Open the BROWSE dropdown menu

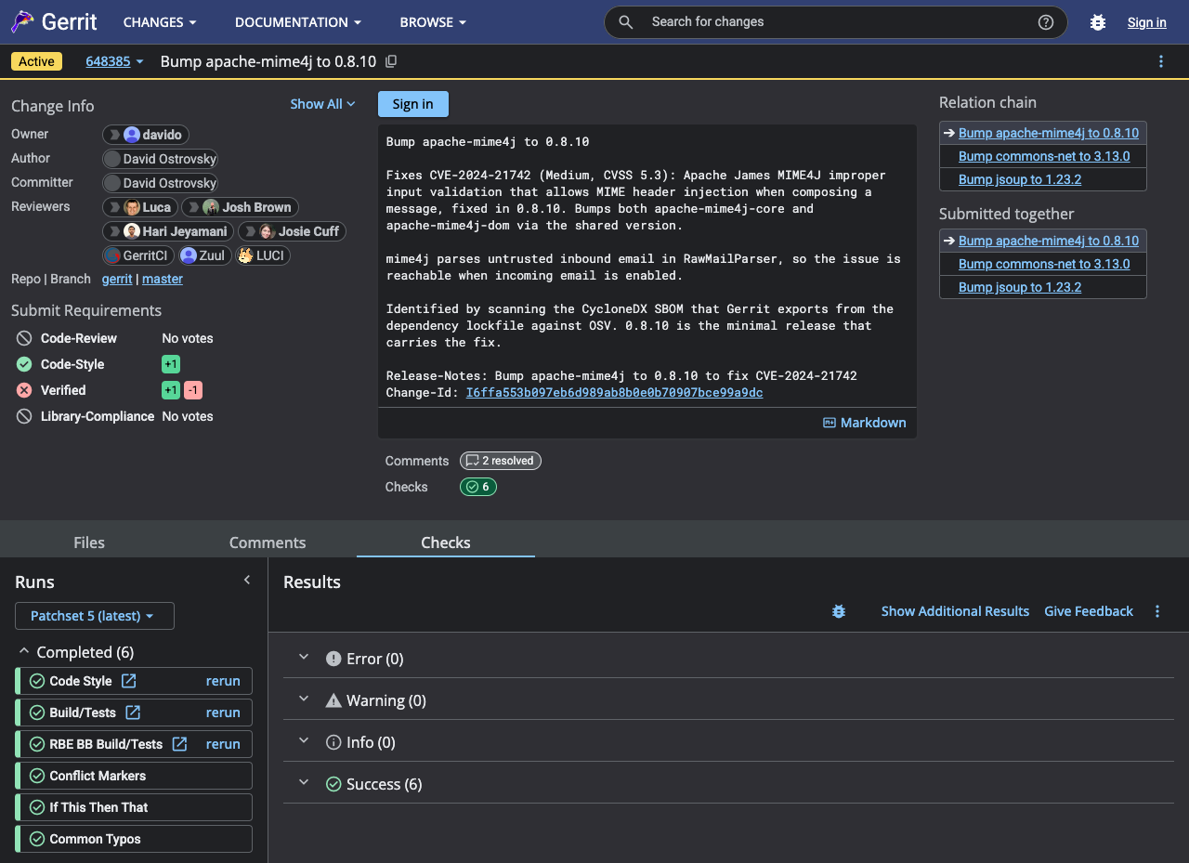[x=434, y=22]
